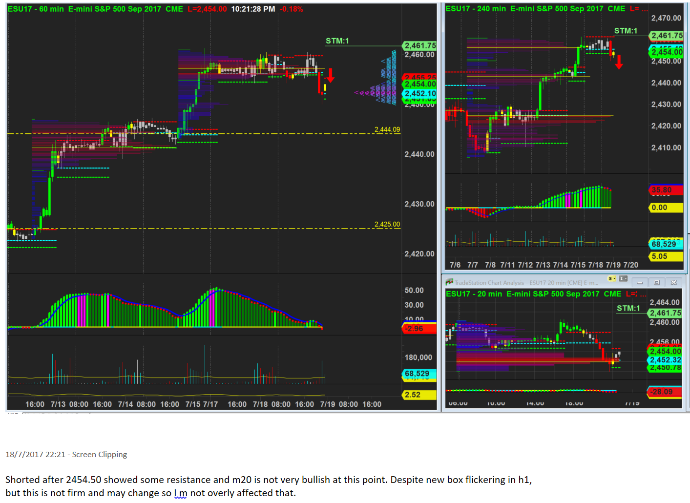
Task: Click the cyan '2,452.32' price tag on the 20 min chart
Action: pos(665,360)
